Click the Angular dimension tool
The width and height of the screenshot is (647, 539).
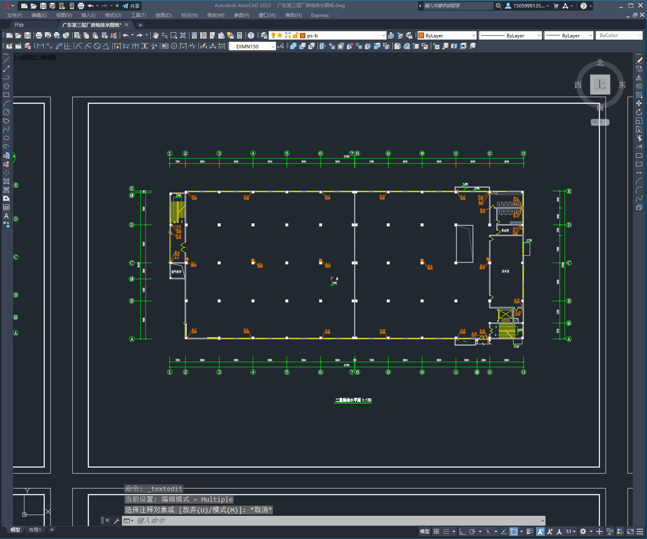106,46
